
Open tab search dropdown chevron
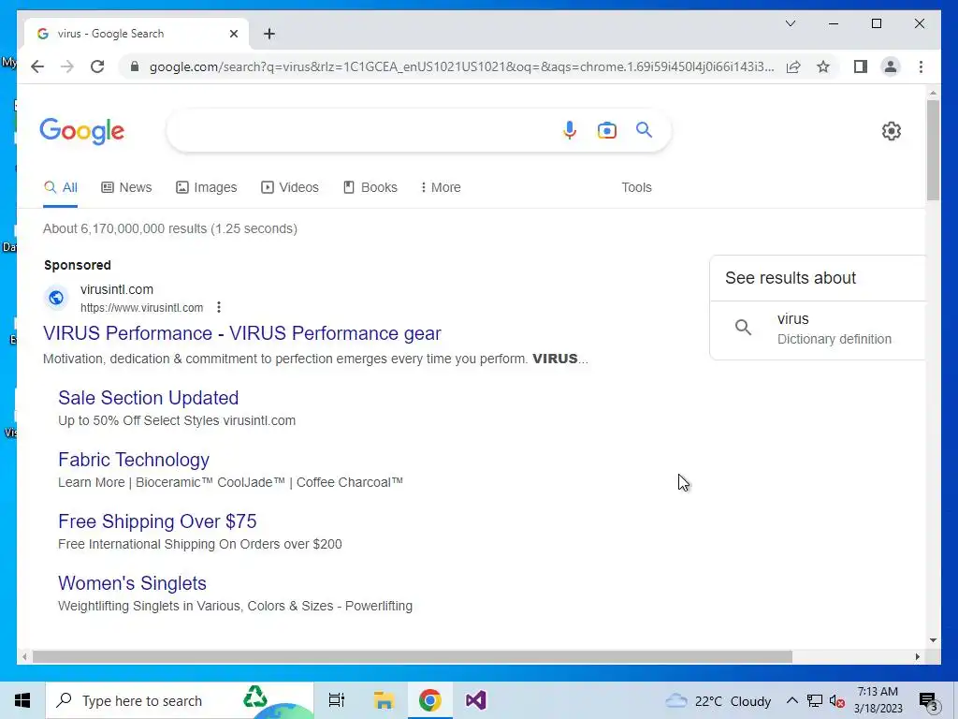pyautogui.click(x=790, y=23)
